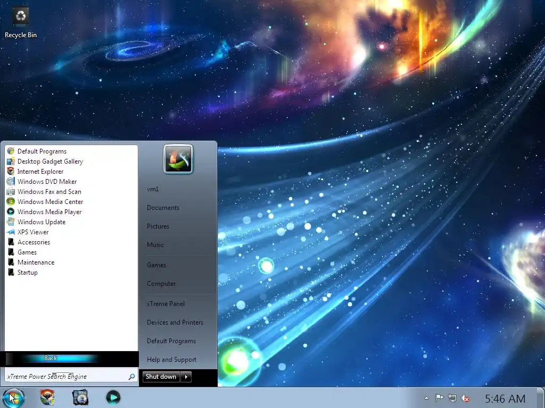The image size is (545, 408).
Task: Select the Default Programs text in list
Action: point(42,151)
